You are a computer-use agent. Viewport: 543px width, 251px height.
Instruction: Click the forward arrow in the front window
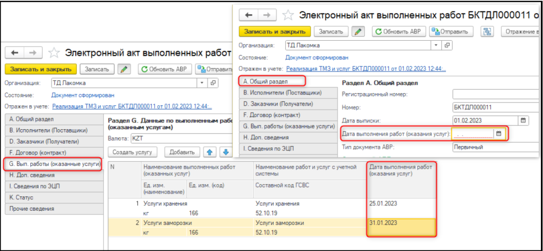click(x=267, y=15)
